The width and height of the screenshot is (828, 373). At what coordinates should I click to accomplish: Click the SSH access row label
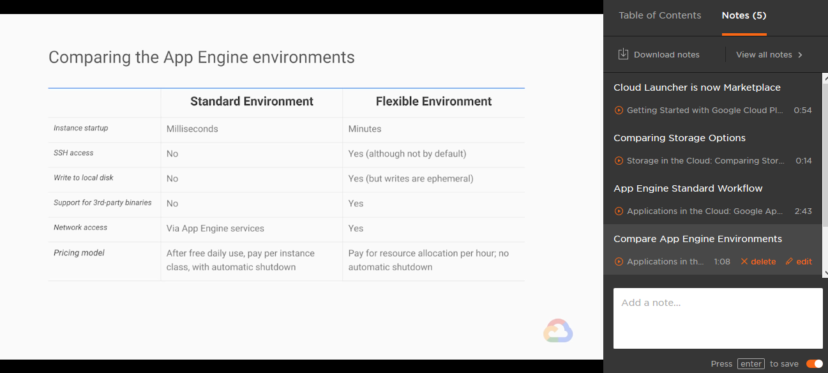tap(73, 153)
